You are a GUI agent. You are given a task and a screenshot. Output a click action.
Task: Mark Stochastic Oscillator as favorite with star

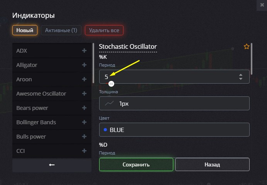pos(247,47)
